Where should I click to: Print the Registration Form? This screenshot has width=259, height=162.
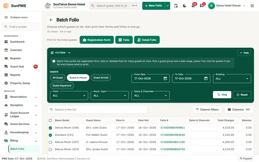coord(97,40)
